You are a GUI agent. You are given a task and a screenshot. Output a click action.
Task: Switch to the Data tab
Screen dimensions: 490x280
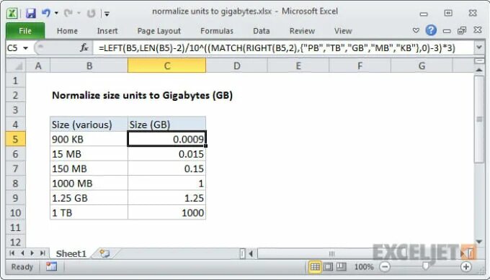pos(262,31)
